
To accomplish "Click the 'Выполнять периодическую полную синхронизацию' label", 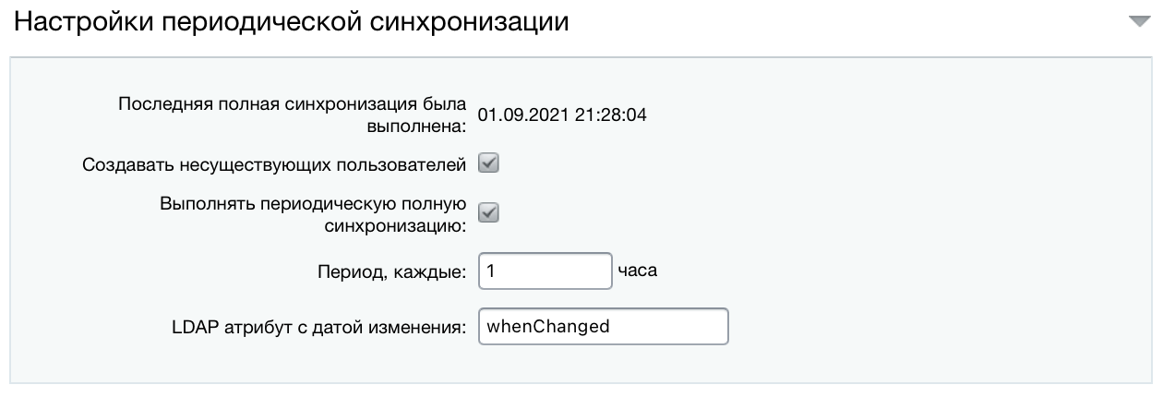I will click(312, 213).
